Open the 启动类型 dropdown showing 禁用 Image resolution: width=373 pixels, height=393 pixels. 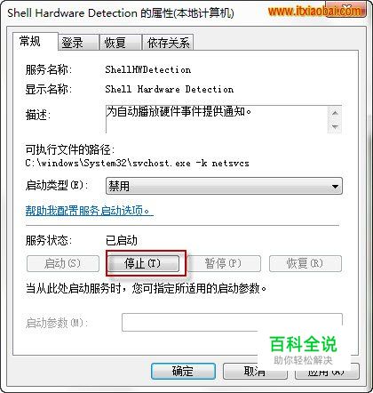pyautogui.click(x=224, y=186)
